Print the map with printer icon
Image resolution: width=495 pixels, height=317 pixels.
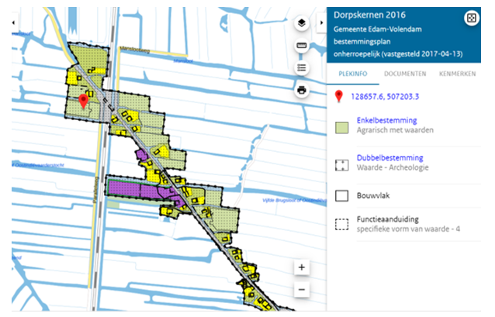pos(302,90)
